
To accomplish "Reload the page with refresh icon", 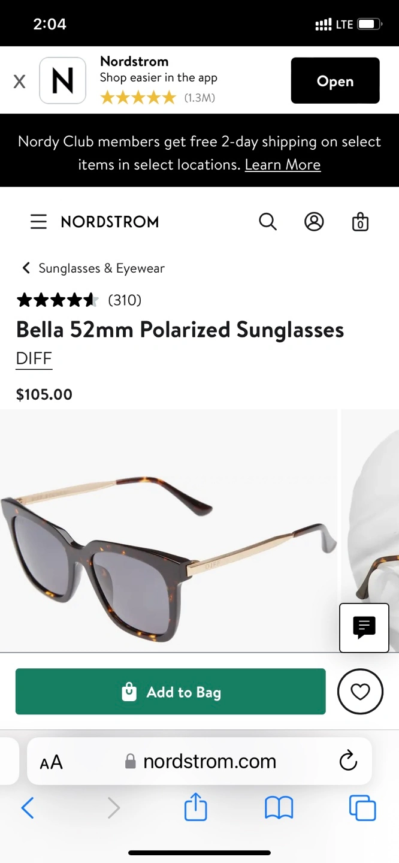I will click(348, 761).
